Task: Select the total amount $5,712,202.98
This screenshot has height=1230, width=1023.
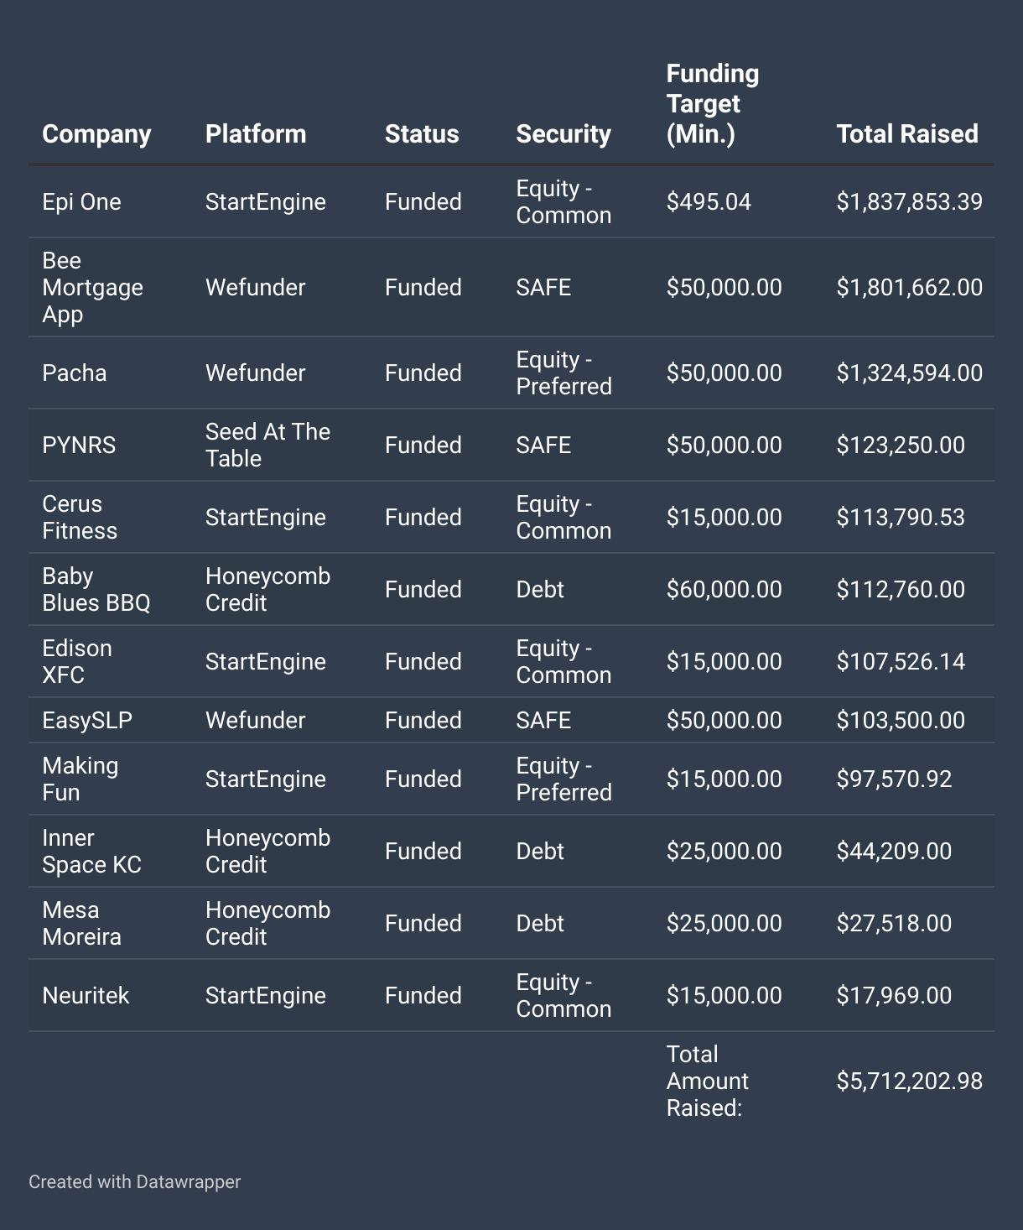Action: point(909,1081)
